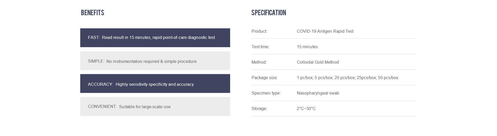This screenshot has width=497, height=136.
Task: Click the Specimen type: label
Action: (266, 93)
